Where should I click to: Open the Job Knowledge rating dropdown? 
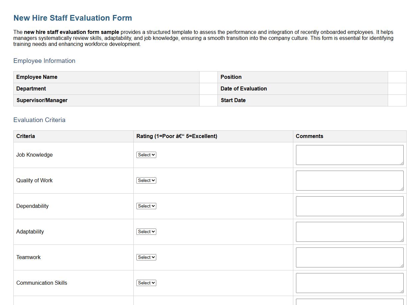pyautogui.click(x=146, y=155)
